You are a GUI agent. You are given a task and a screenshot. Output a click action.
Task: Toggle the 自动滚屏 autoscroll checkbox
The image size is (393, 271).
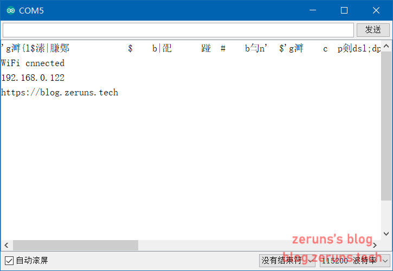click(9, 261)
